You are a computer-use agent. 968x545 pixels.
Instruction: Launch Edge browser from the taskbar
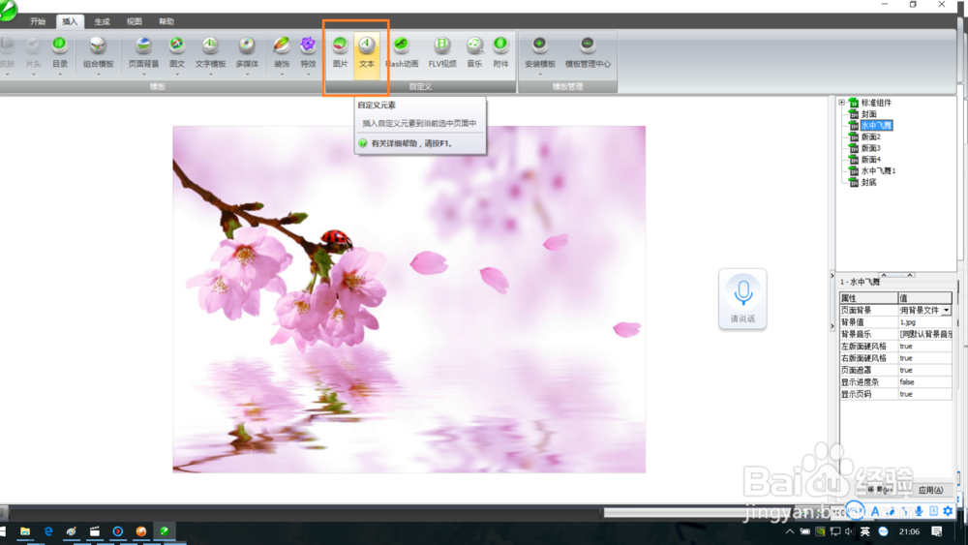click(48, 531)
